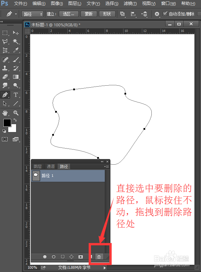Open the 视图(V) menu
Image resolution: width=201 pixels, height=272 pixels.
point(149,4)
